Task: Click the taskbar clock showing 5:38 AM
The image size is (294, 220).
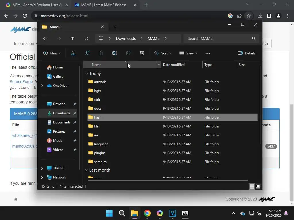Action: point(274,213)
